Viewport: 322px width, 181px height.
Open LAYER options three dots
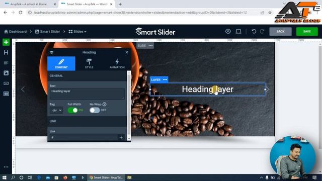pyautogui.click(x=165, y=79)
